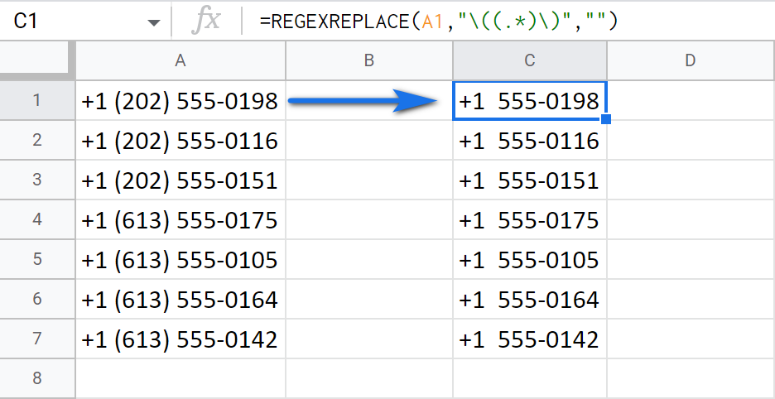Image resolution: width=775 pixels, height=399 pixels.
Task: Click the fill handle of cell C1
Action: tap(606, 119)
